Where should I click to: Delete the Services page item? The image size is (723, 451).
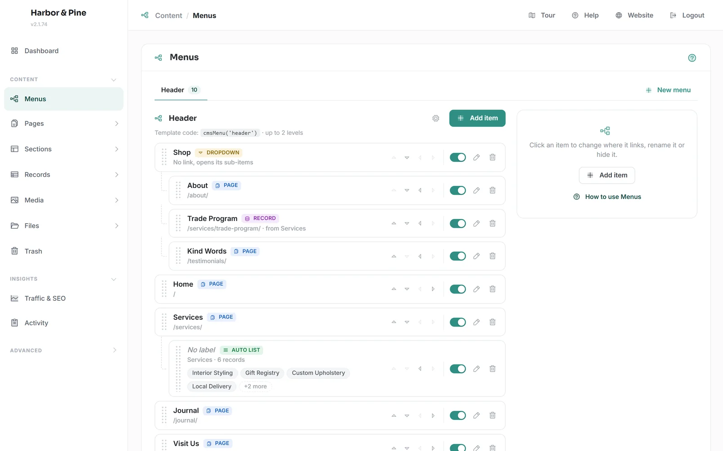[493, 322]
